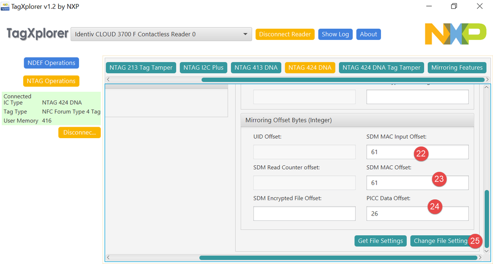Click bottom scrollbar left arrow
Screen dimensions: 493x264
109,258
